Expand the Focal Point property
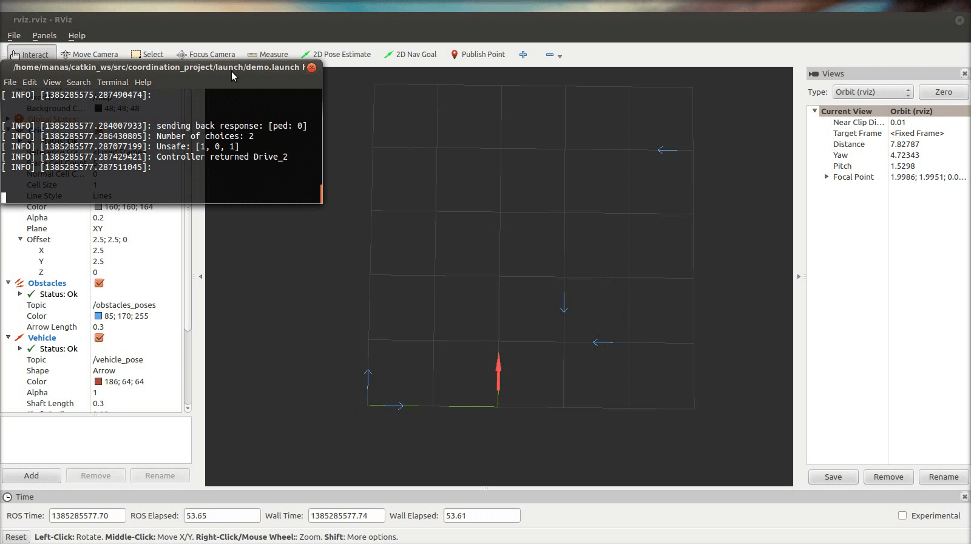 (x=826, y=177)
